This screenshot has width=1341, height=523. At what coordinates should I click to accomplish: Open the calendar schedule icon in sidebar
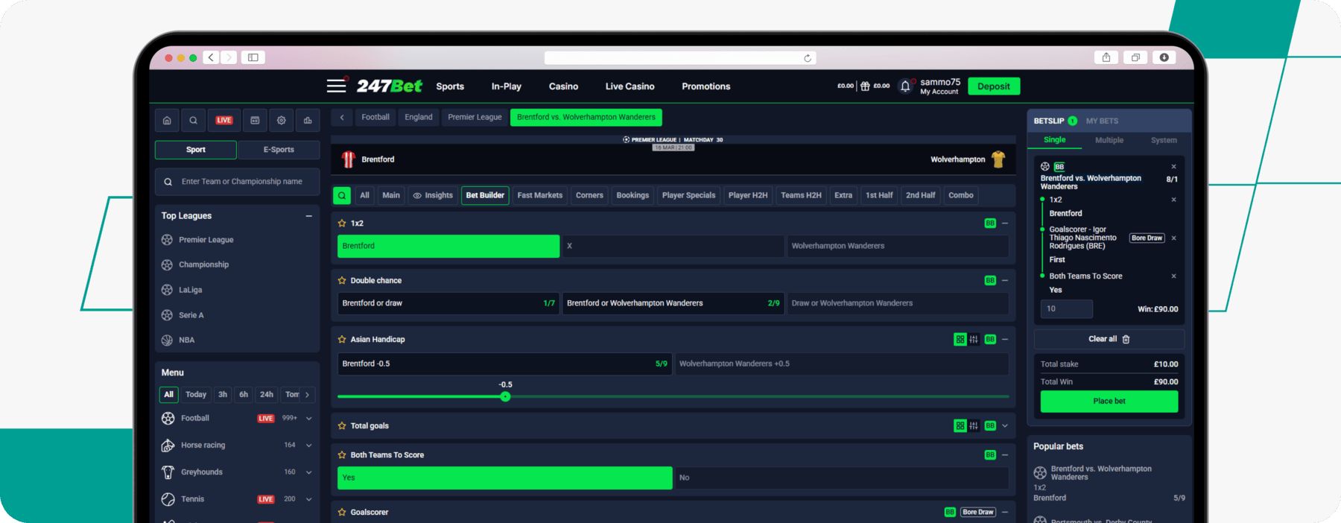click(x=255, y=120)
